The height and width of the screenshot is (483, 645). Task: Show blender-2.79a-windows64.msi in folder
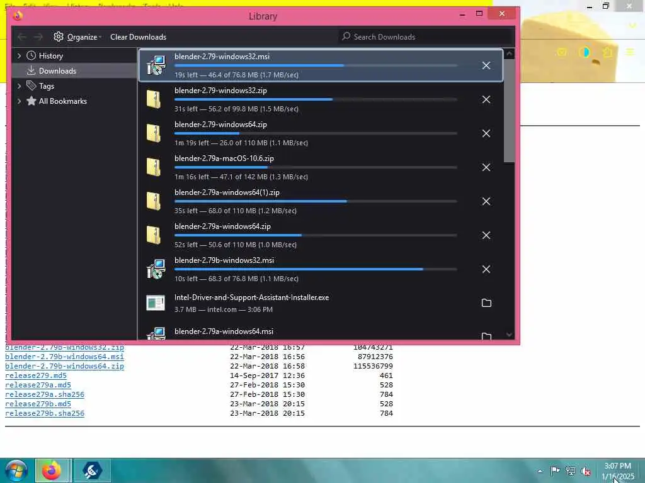tap(486, 336)
